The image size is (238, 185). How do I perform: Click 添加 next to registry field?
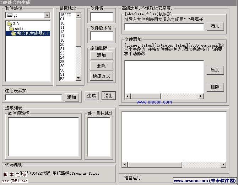coord(72,97)
